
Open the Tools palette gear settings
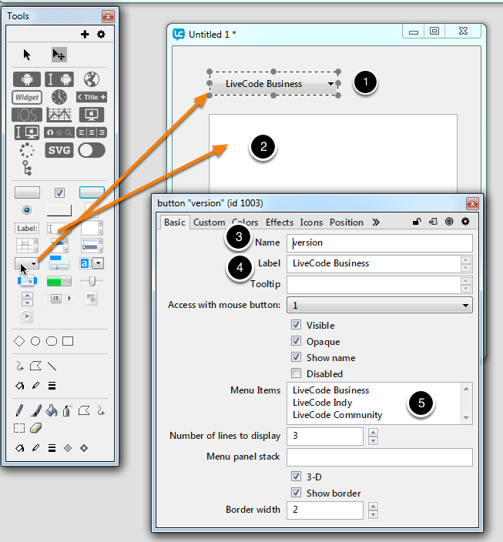click(x=101, y=34)
